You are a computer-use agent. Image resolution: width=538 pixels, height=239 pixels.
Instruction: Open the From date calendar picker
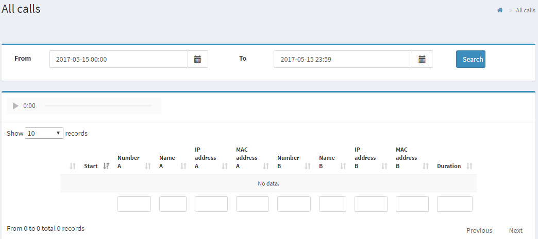(x=197, y=59)
